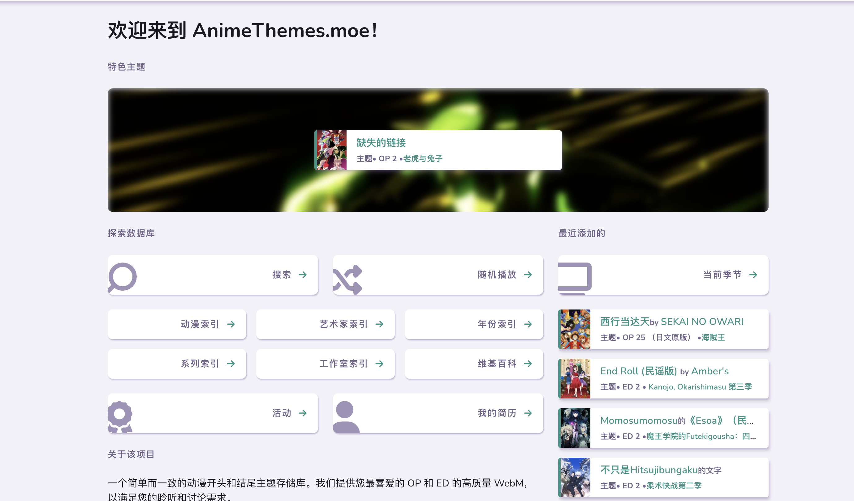This screenshot has width=854, height=501.
Task: Click the arrow next to 维基百科
Action: pyautogui.click(x=528, y=364)
